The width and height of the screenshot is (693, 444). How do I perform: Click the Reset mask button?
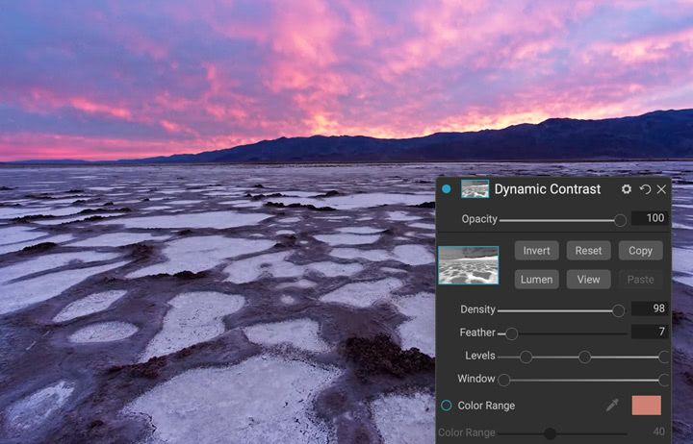click(588, 251)
